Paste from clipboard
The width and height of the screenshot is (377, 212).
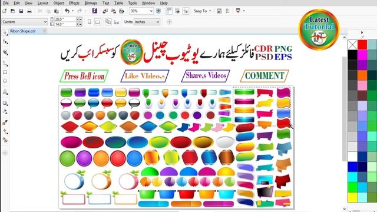click(57, 11)
